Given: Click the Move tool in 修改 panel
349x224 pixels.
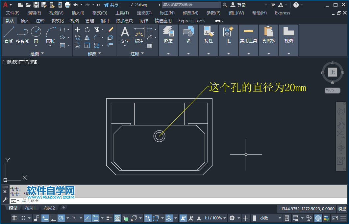Looking at the screenshot, I should 78,30.
